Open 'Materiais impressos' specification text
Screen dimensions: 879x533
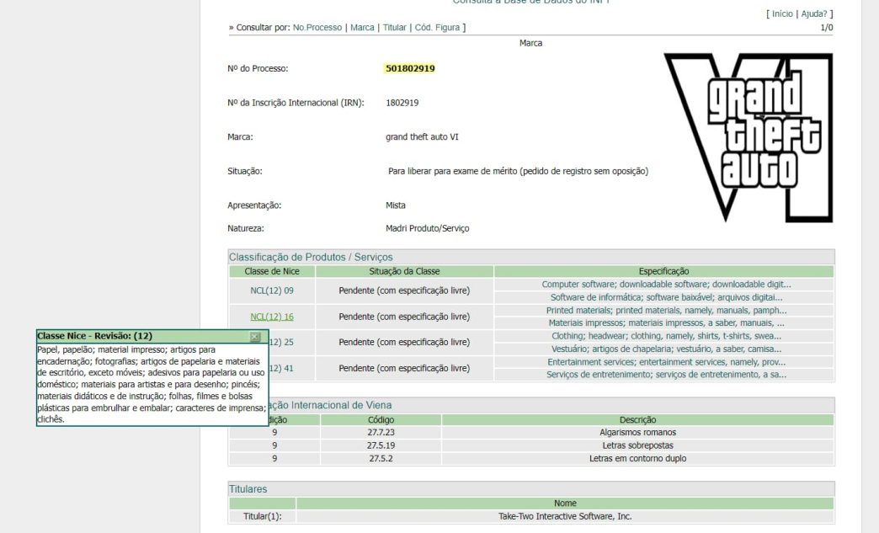click(666, 322)
